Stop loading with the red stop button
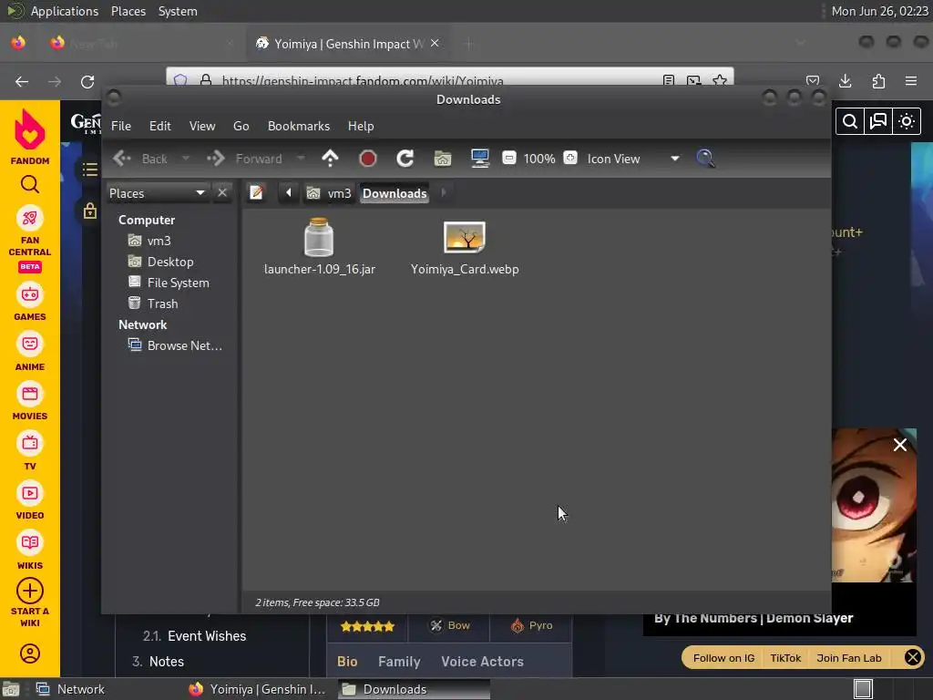The height and width of the screenshot is (700, 933). 368,159
